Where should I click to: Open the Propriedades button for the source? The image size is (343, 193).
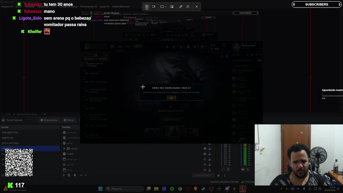click(x=49, y=120)
